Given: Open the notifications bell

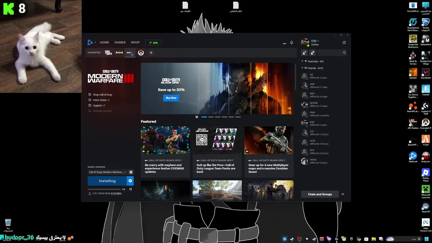Looking at the screenshot, I should point(292,43).
